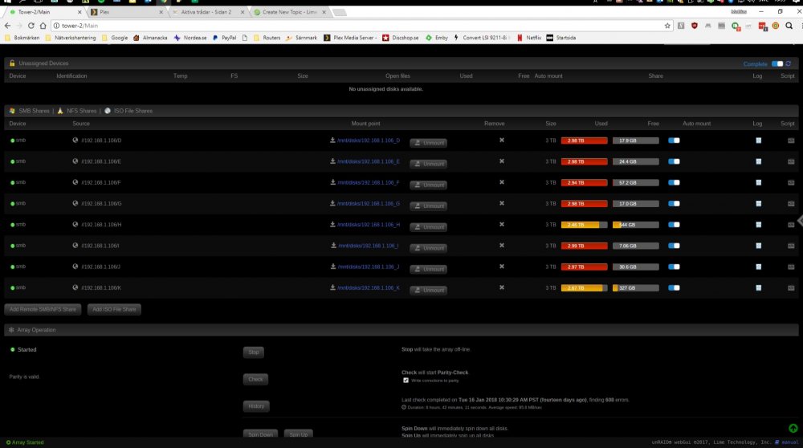Open script icon for the 192.168.1.106/J share
Screen dimensions: 803x448
coord(791,267)
